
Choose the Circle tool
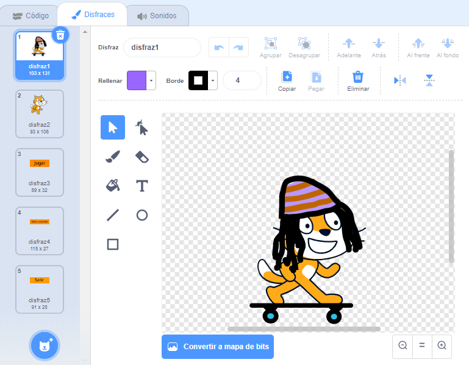[141, 214]
